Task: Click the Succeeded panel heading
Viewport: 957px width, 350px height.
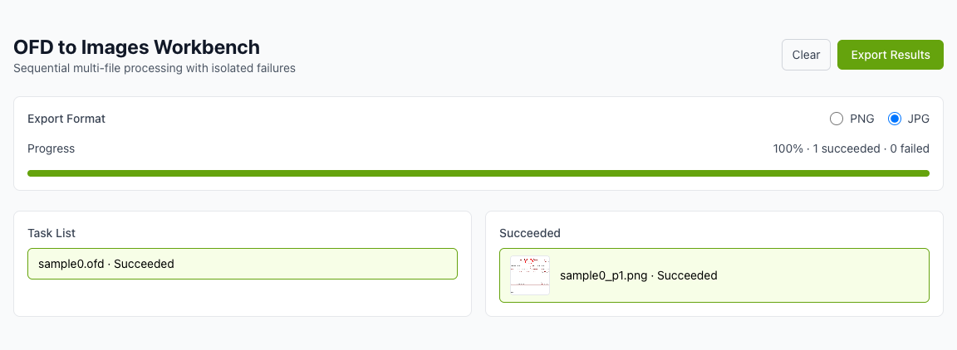Action: pyautogui.click(x=530, y=233)
